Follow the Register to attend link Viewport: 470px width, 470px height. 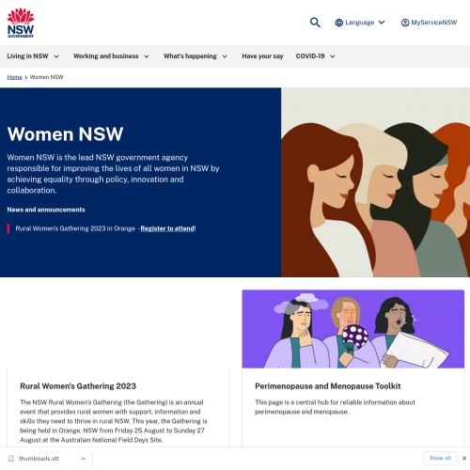click(167, 228)
